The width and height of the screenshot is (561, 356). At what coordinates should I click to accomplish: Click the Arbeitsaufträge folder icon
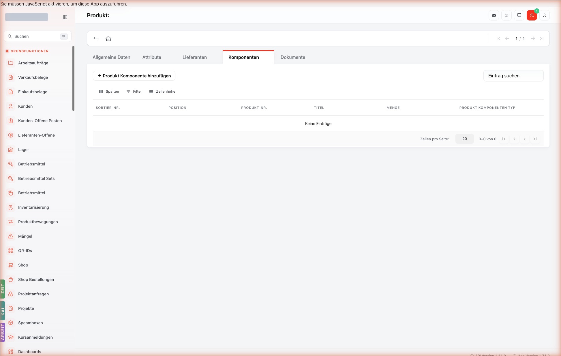[x=11, y=63]
